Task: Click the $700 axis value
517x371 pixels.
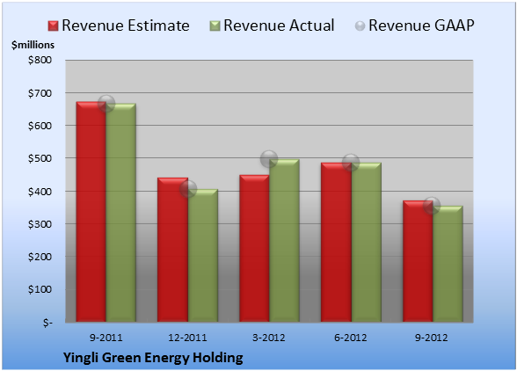Action: coord(40,93)
